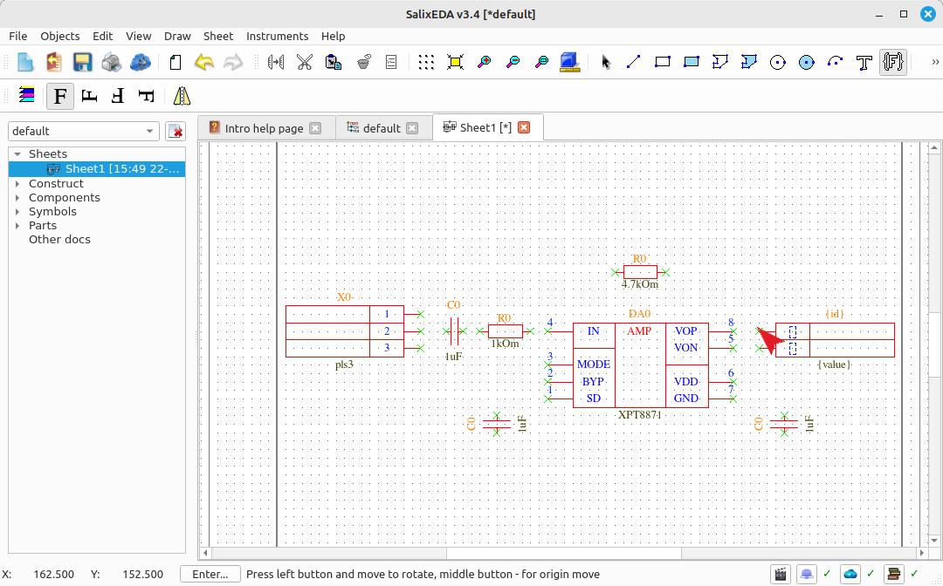Expand the Parts tree node
Screen dimensions: 943x586
[x=17, y=226]
